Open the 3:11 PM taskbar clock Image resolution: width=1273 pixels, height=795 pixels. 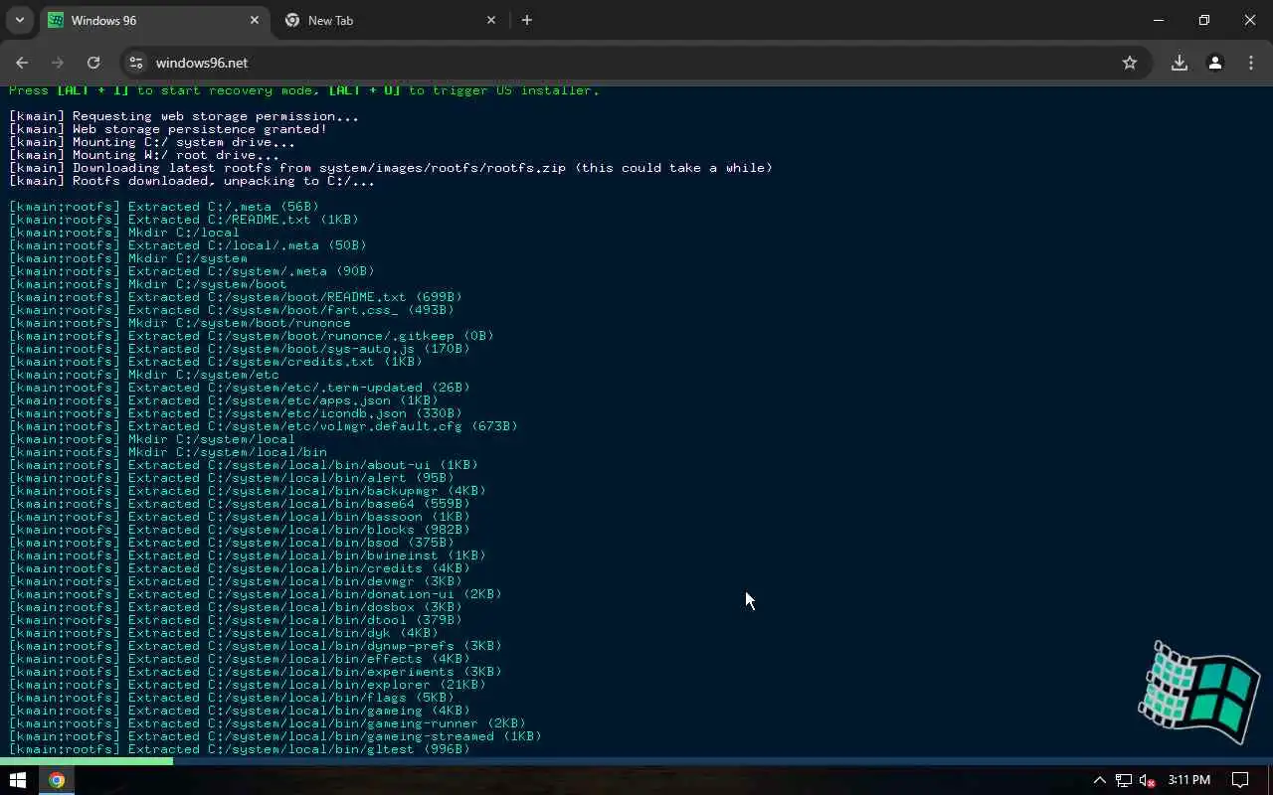[1189, 780]
